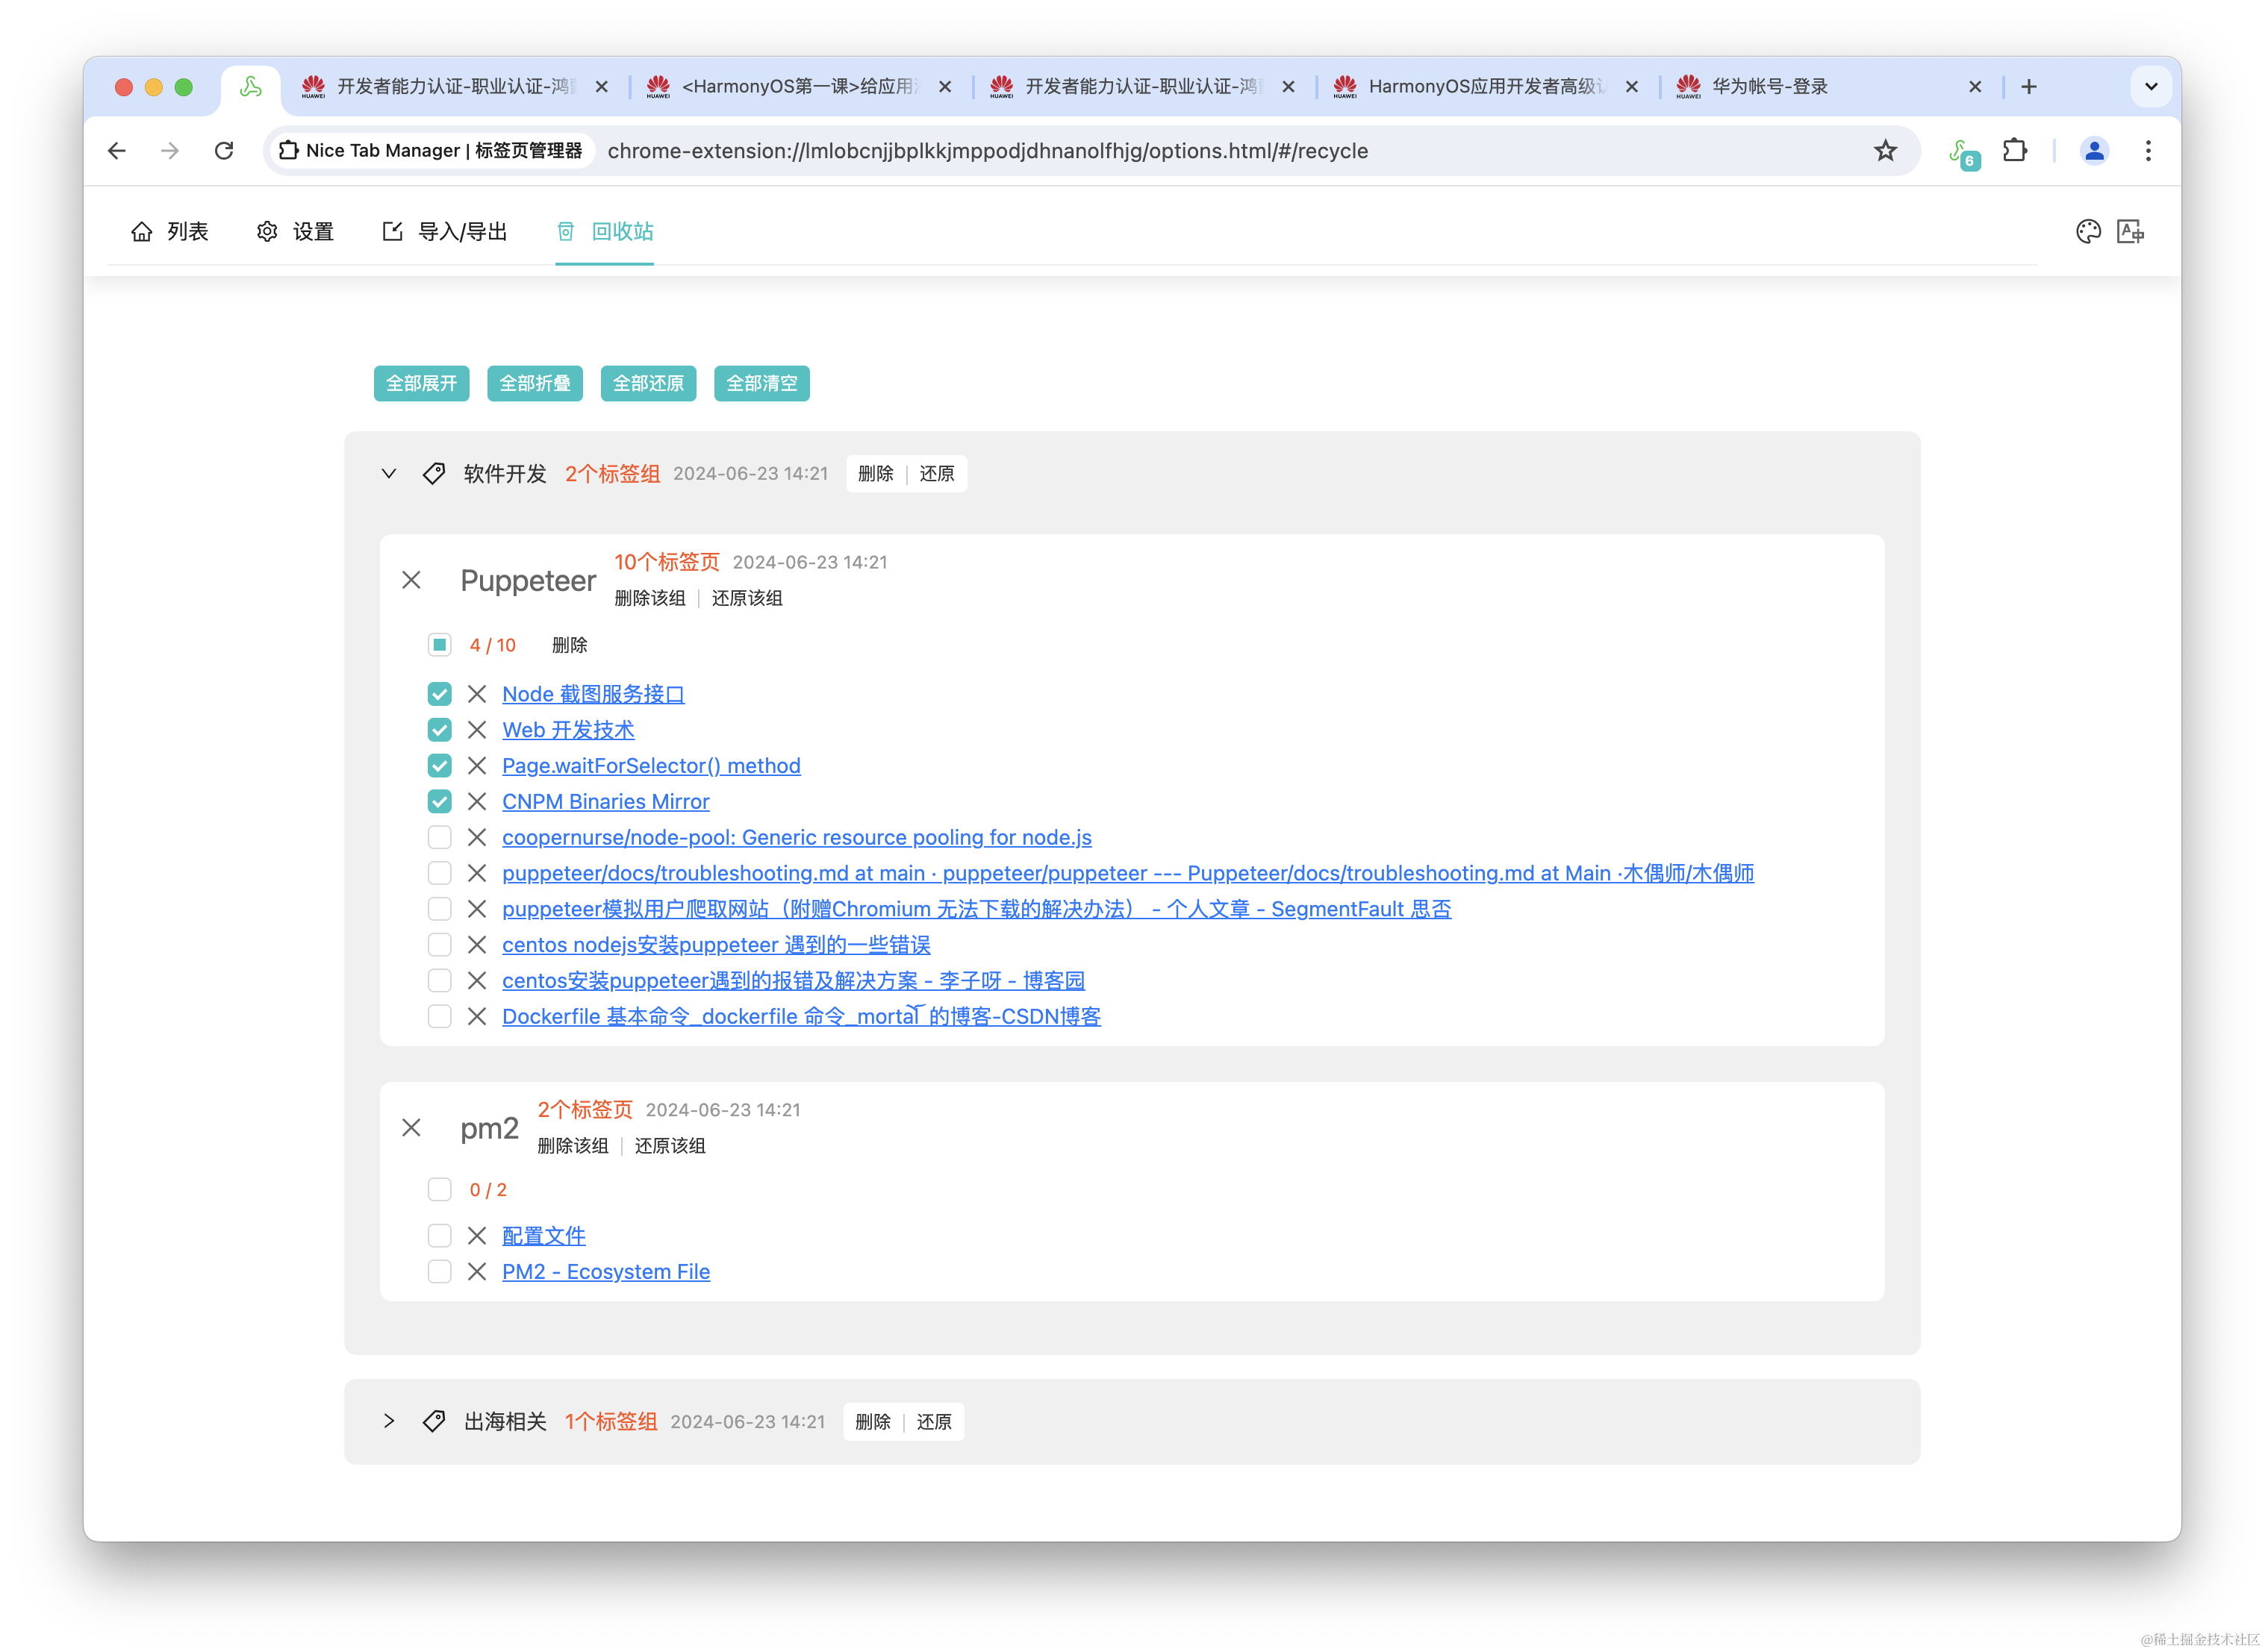The image size is (2265, 1652).
Task: Click the browser address bar URL
Action: pyautogui.click(x=986, y=151)
